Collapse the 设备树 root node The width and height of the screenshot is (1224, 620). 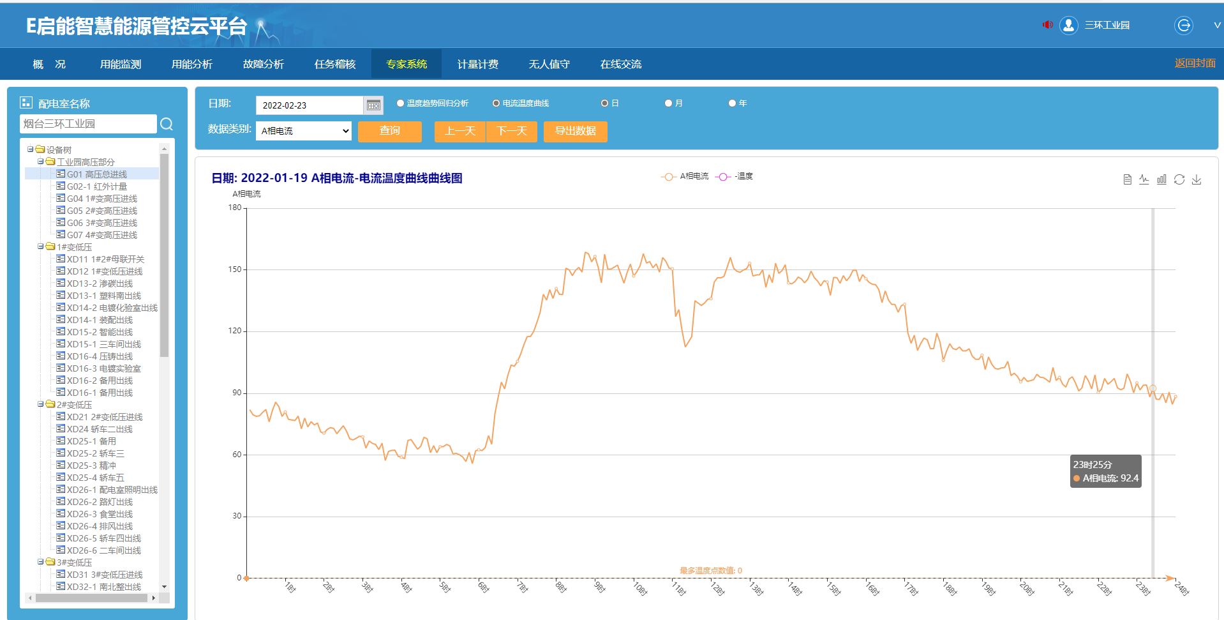coord(30,149)
